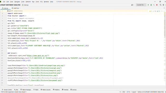Open editor tabs more-options kebab icon
Viewport: 166px width, 93px height.
tap(164, 8)
